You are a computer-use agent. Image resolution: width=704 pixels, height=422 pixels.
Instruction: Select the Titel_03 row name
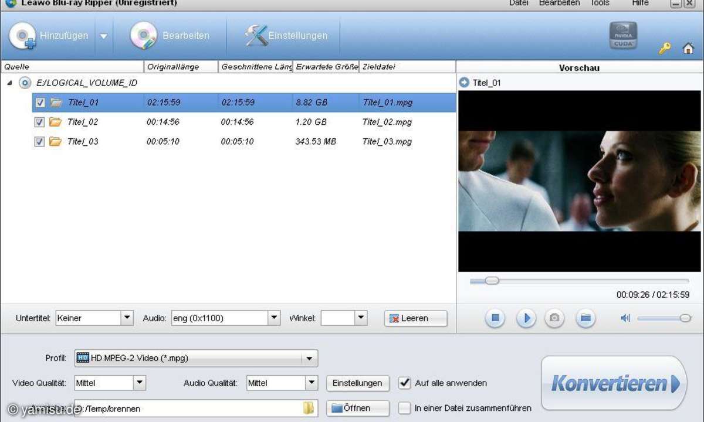[83, 141]
